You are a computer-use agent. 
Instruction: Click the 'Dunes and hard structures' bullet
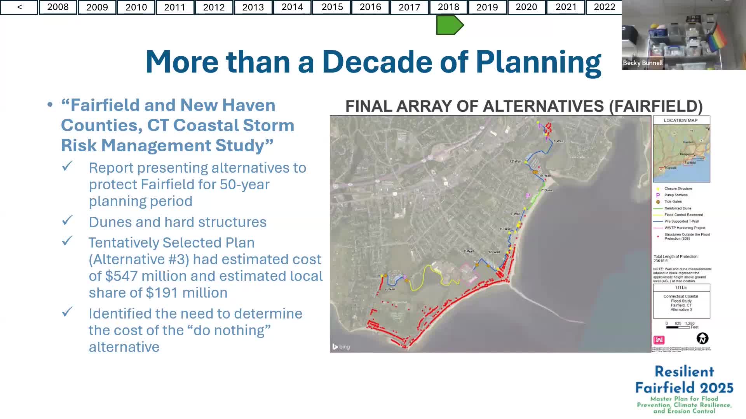point(178,222)
